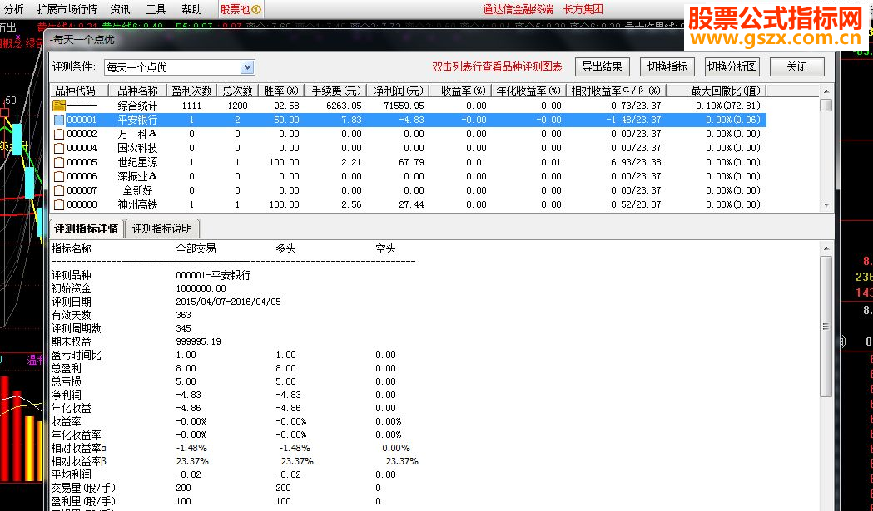This screenshot has height=511, width=873.
Task: Click the 1000000.00 初始资金 value
Action: (x=201, y=288)
